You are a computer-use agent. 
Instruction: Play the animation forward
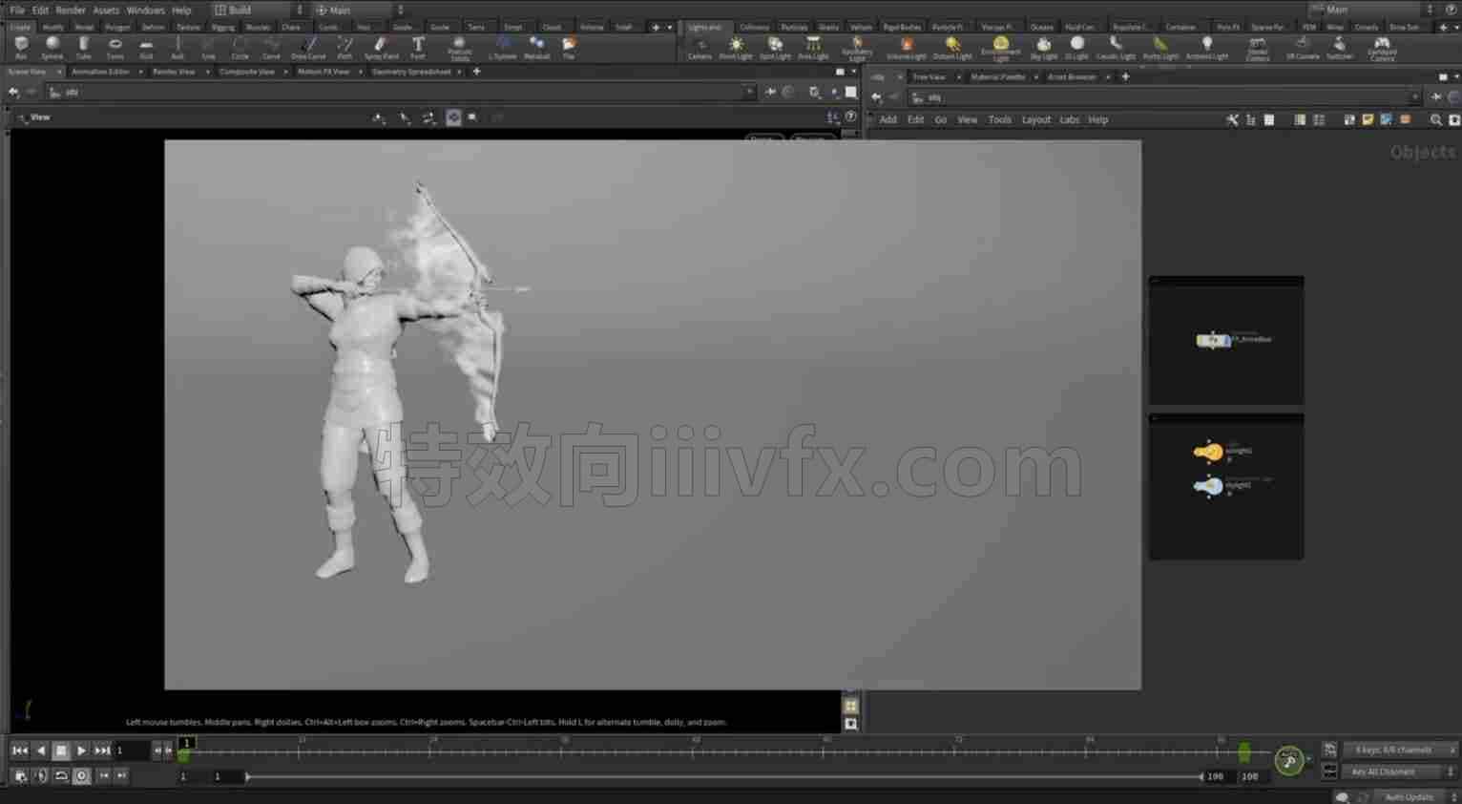click(81, 751)
